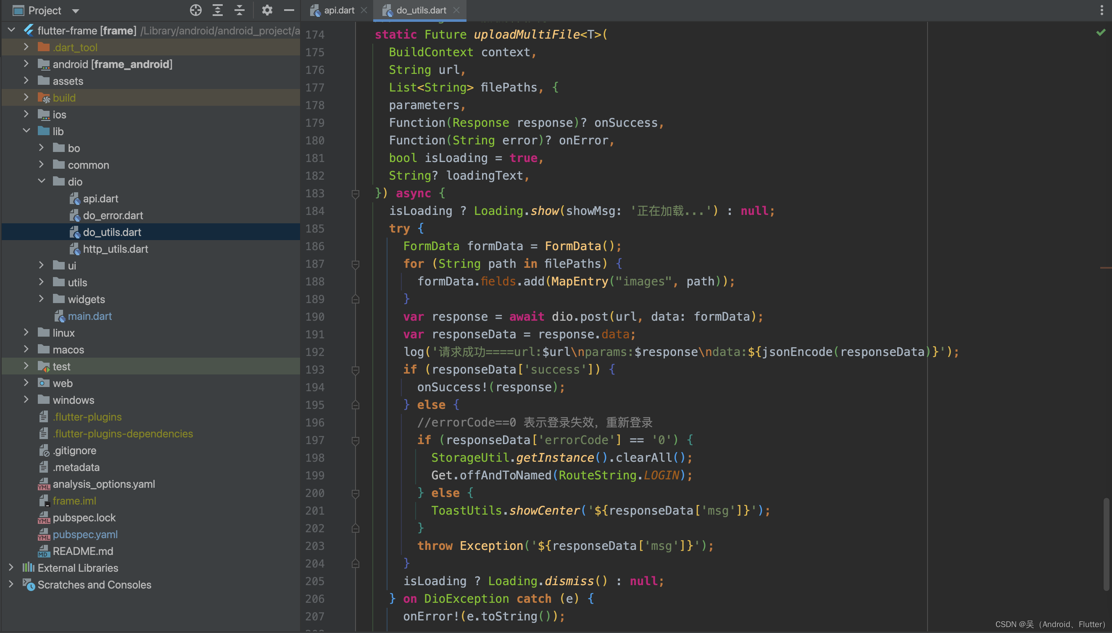The width and height of the screenshot is (1112, 633).
Task: Click the green checkmark inspection indicator
Action: (x=1101, y=33)
